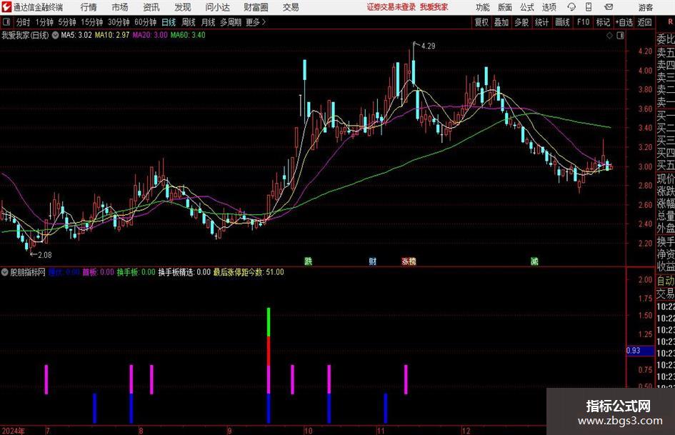
Task: Open the 市场 menu
Action: click(x=120, y=7)
